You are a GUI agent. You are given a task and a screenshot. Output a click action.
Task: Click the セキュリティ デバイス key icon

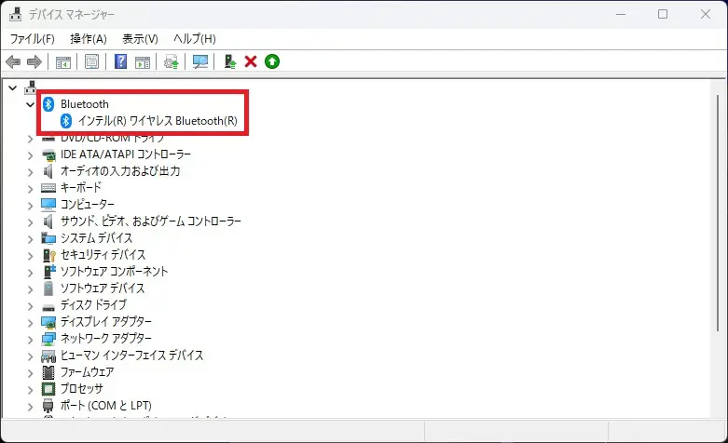pos(48,255)
